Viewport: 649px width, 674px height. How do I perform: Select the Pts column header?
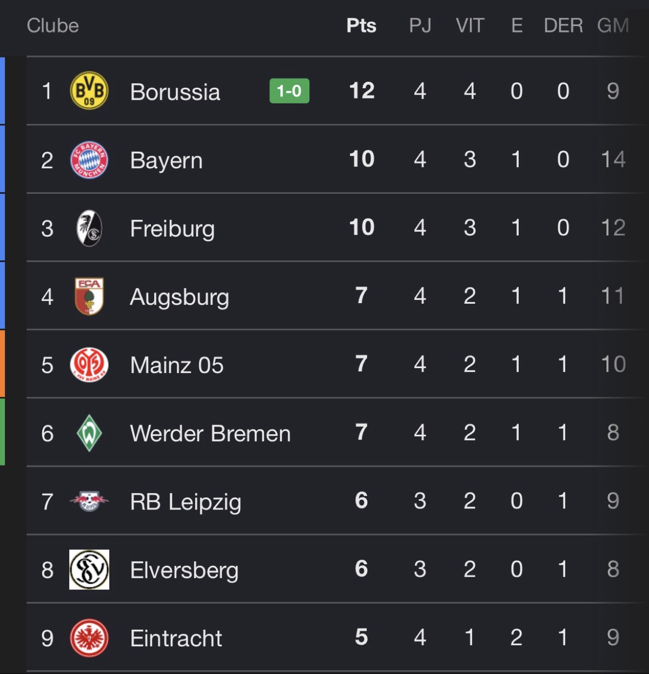click(x=361, y=25)
